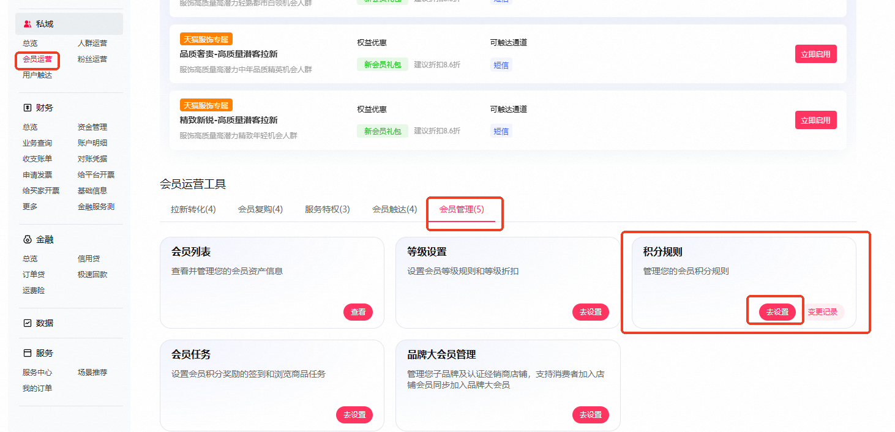Viewport: 895px width, 432px height.
Task: Open 对账凭据
Action: [92, 159]
